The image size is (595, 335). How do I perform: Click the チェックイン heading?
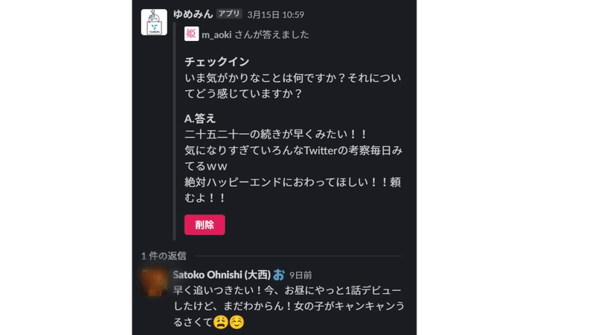pos(216,62)
